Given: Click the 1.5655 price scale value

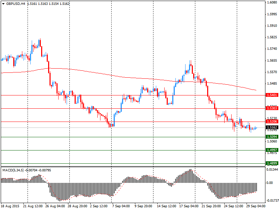Looking at the screenshot, I should [272, 61].
